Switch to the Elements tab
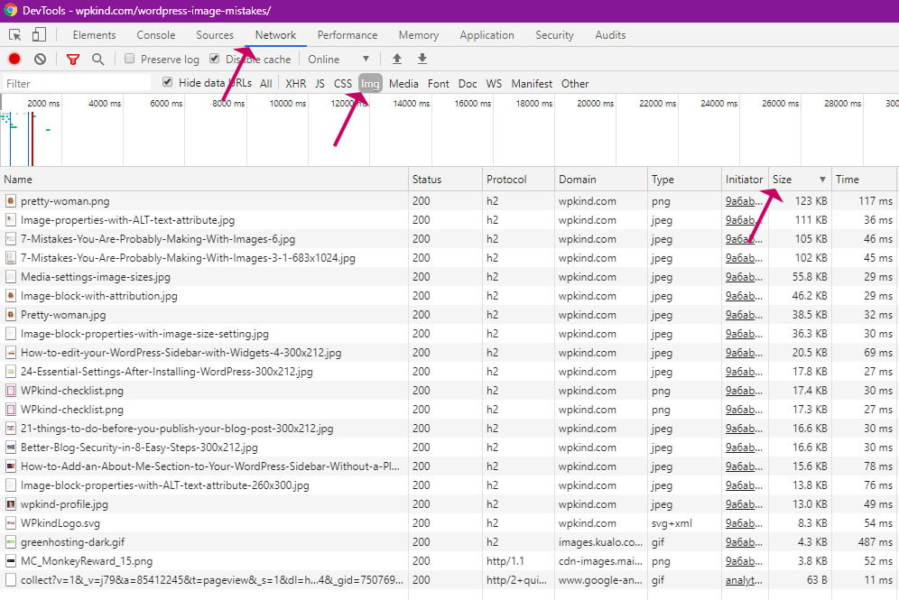Image resolution: width=899 pixels, height=600 pixels. click(94, 35)
